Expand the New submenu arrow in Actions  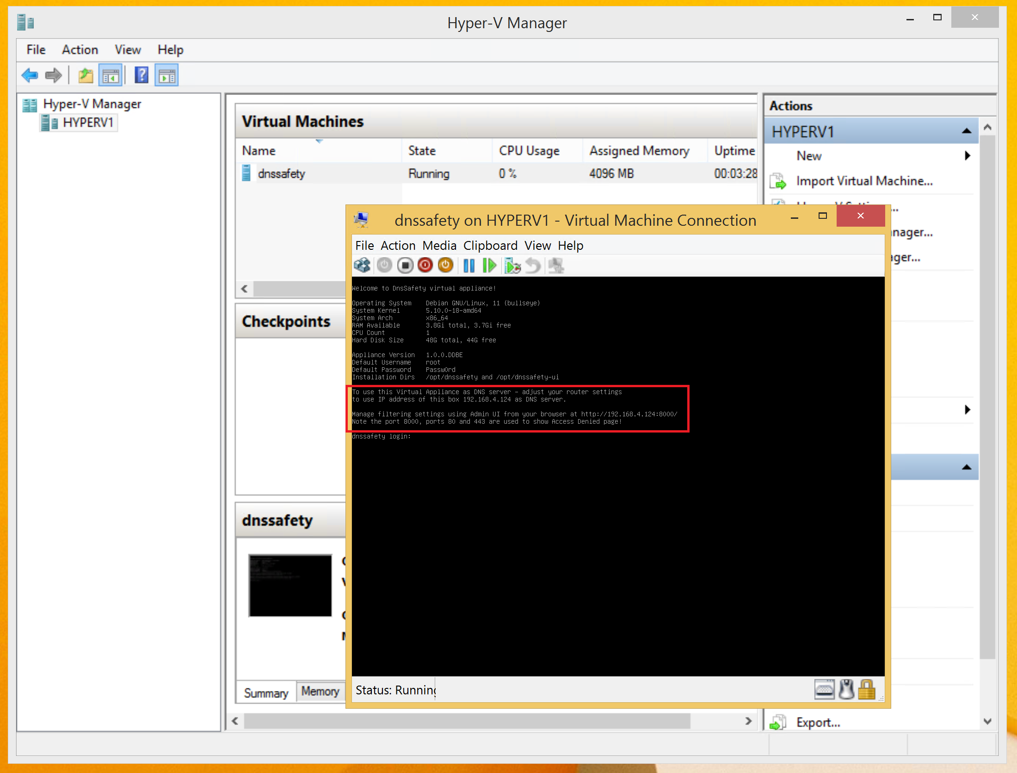967,156
